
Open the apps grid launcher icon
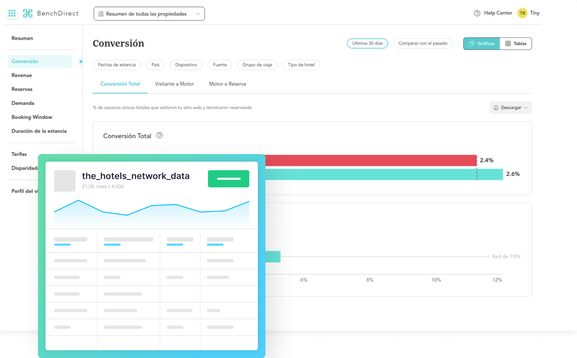(x=12, y=13)
